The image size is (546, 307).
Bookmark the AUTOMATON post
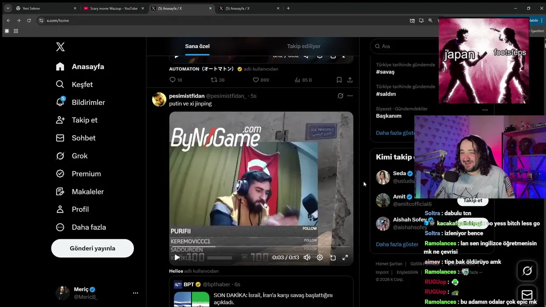[339, 80]
